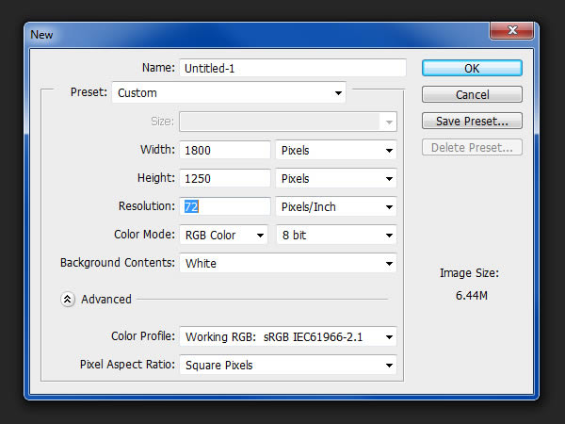Viewport: 565px width, 424px height.
Task: Click the Image Size: label
Action: click(469, 273)
